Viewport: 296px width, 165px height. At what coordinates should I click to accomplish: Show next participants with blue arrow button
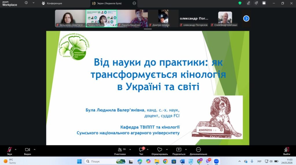coord(246,19)
